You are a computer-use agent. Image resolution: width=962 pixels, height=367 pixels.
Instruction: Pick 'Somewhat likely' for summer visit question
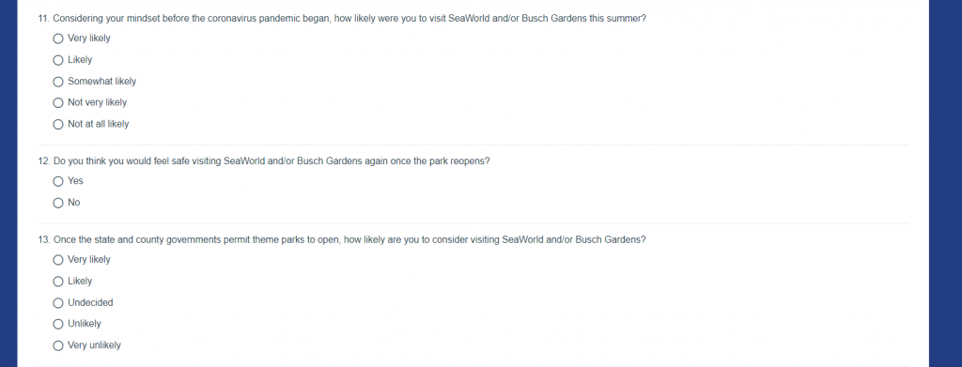[58, 82]
